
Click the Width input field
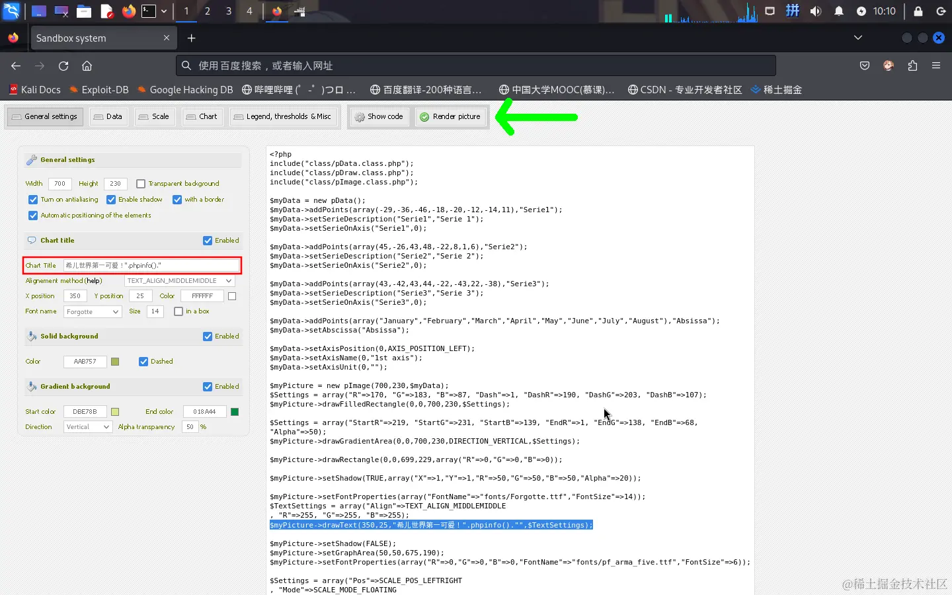tap(59, 184)
